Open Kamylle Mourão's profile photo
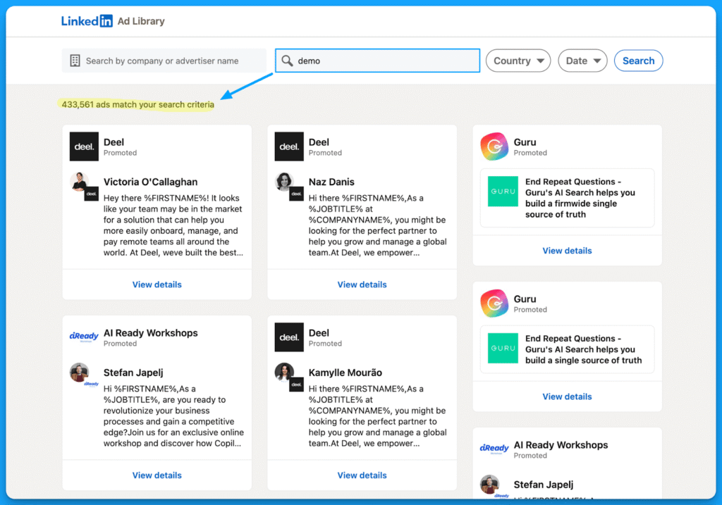722x505 pixels. 285,372
